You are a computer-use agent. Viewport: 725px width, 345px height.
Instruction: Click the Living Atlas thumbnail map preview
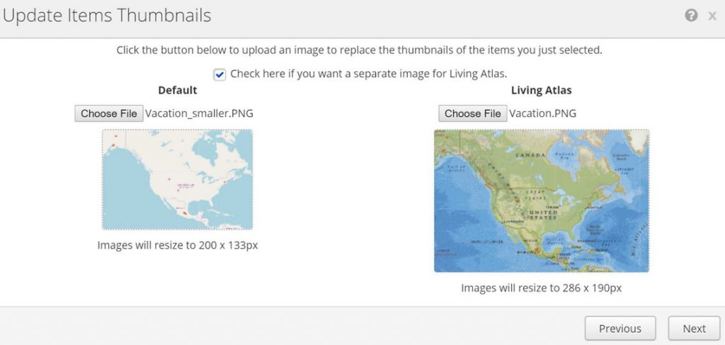541,200
